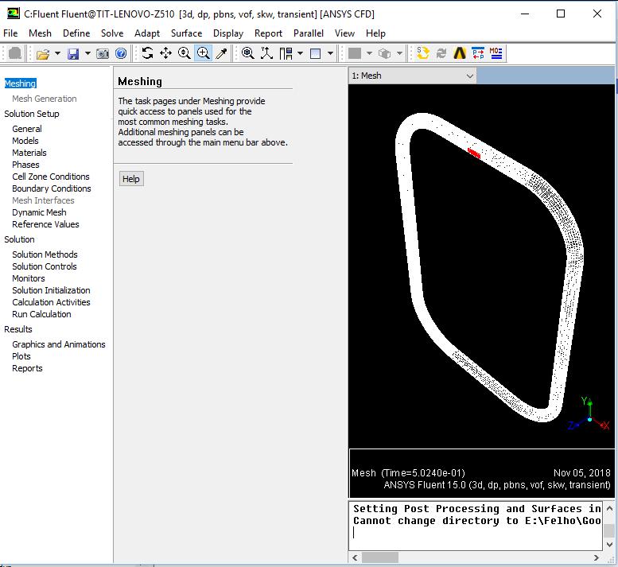Click the axis orientation icon
Viewport: 618px width, 567px height.
point(266,53)
